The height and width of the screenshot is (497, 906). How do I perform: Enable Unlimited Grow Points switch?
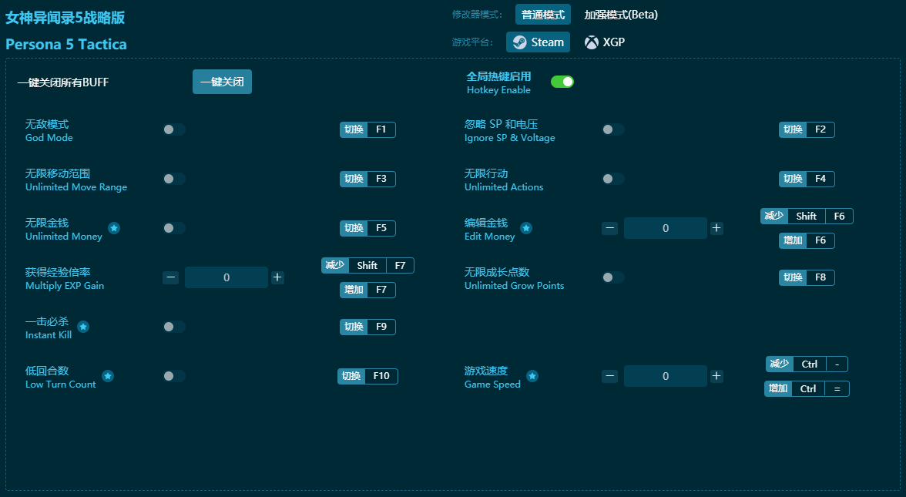613,277
